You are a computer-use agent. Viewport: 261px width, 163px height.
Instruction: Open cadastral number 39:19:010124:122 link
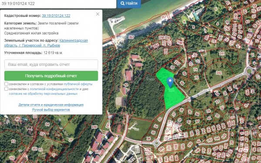tap(56, 16)
